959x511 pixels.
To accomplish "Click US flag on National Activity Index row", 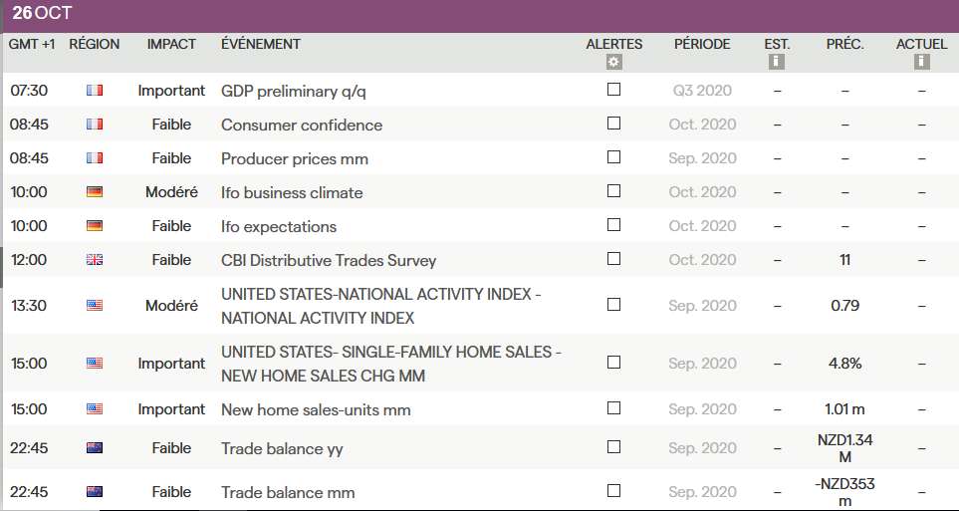I will (x=95, y=306).
